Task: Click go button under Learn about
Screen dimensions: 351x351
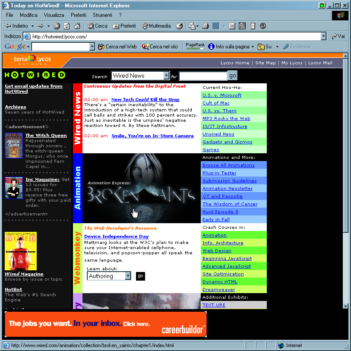Action: [140, 276]
